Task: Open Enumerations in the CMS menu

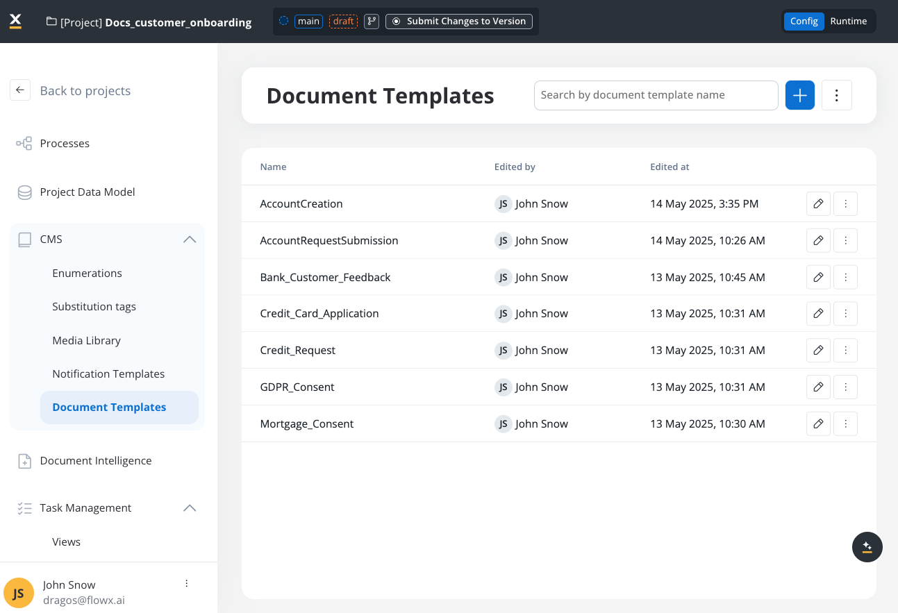Action: 87,274
